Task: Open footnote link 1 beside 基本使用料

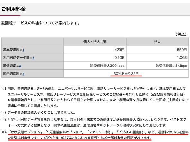Action: [x=24, y=50]
